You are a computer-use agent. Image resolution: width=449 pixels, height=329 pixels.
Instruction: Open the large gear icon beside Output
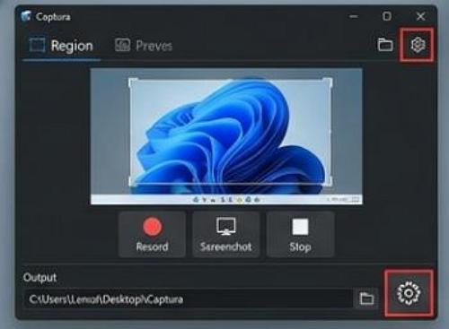coord(409,293)
